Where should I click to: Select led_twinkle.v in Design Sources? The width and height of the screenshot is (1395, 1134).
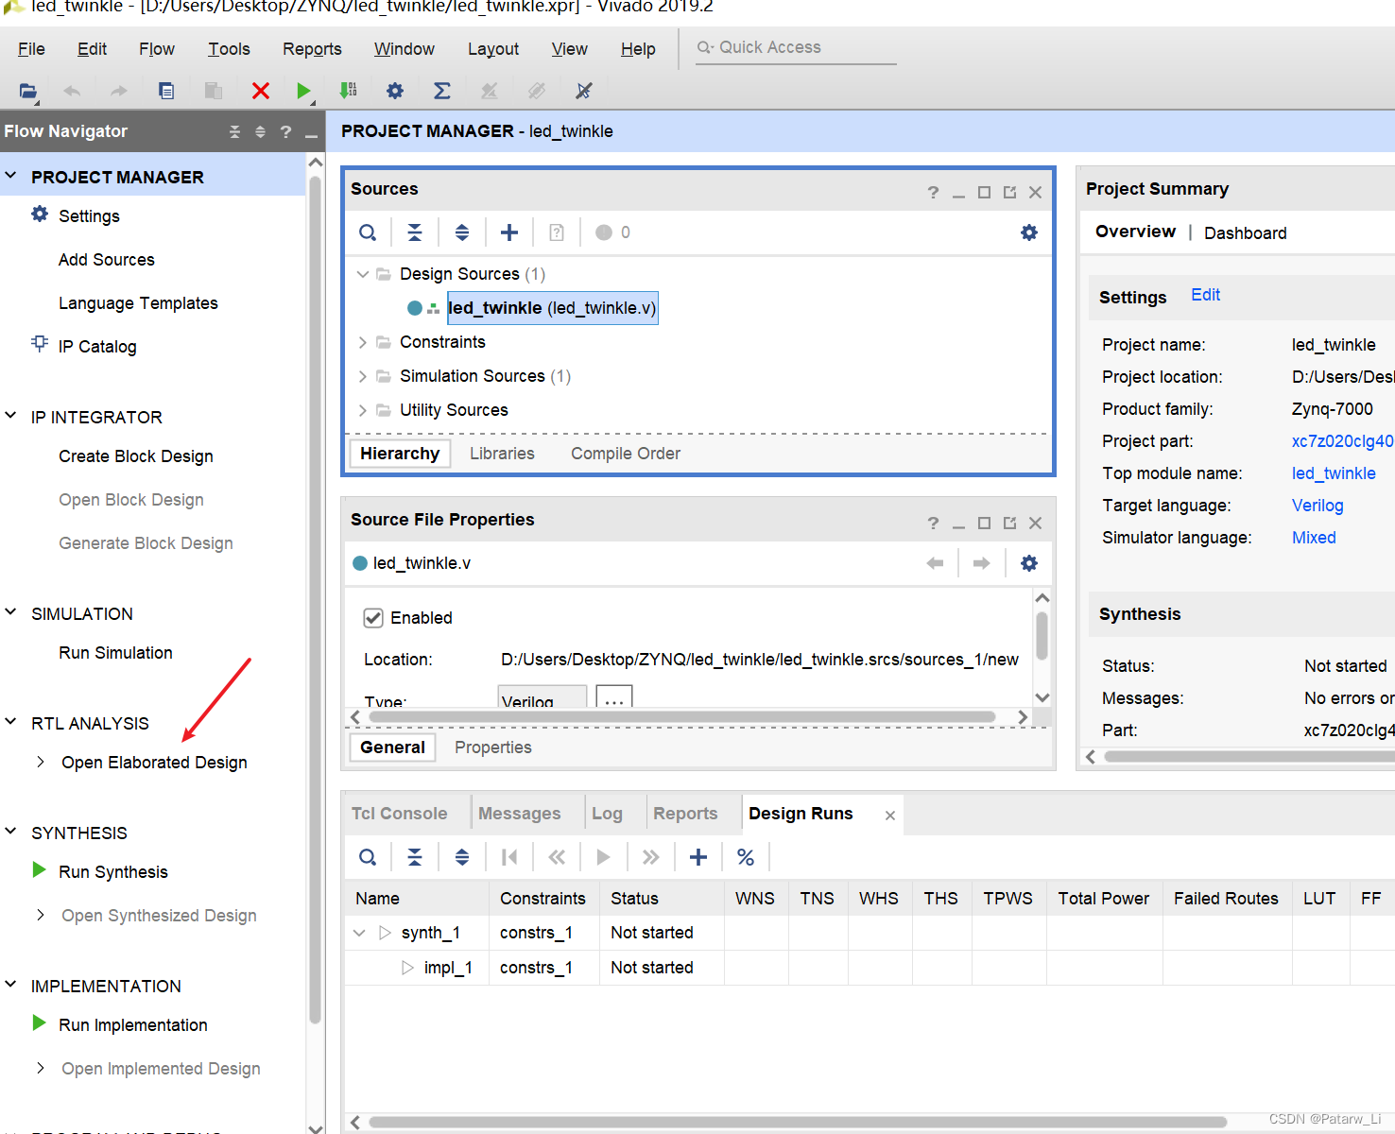point(552,308)
